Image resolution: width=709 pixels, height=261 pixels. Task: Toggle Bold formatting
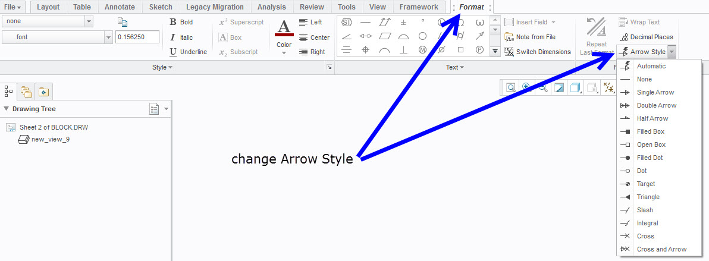coord(181,22)
